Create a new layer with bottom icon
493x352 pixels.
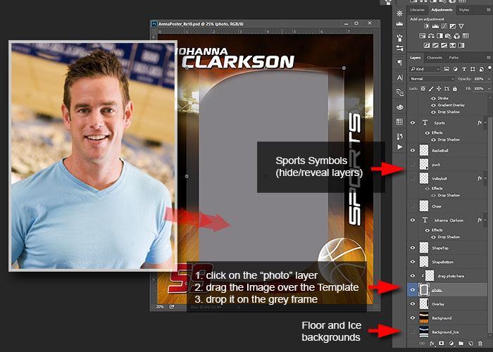click(x=470, y=344)
